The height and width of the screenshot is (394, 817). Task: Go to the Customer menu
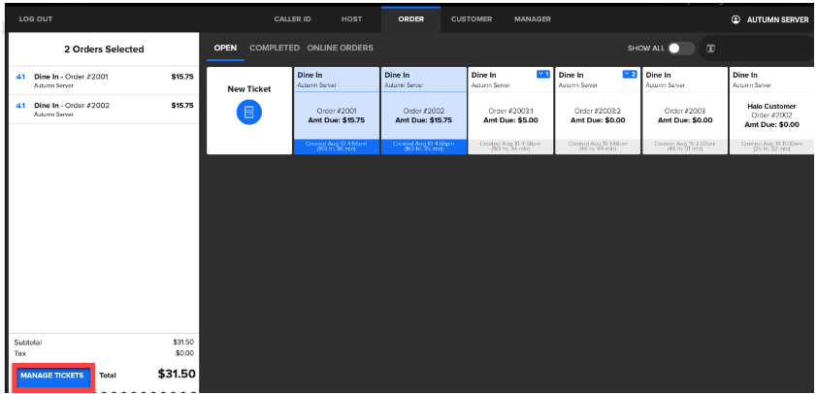[x=472, y=19]
